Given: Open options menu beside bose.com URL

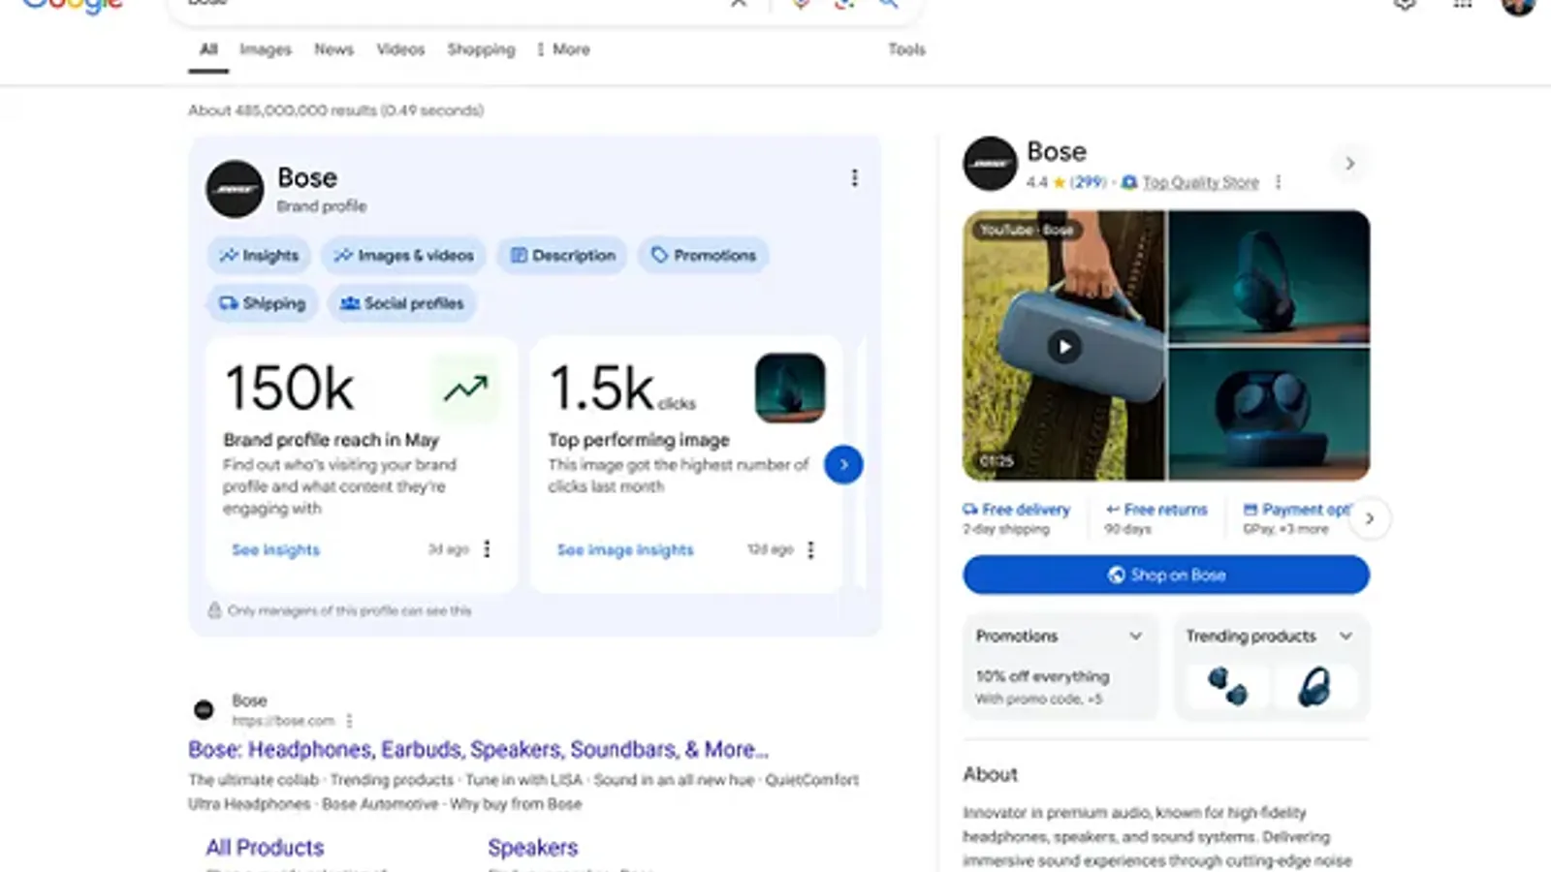Looking at the screenshot, I should [x=349, y=721].
